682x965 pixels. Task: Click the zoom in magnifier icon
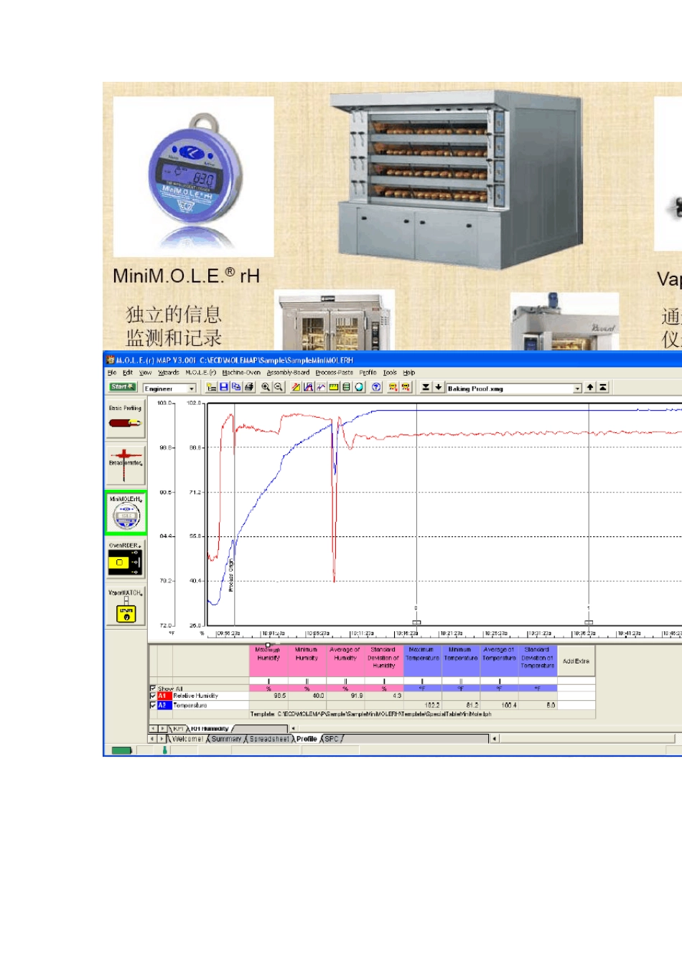pyautogui.click(x=266, y=387)
